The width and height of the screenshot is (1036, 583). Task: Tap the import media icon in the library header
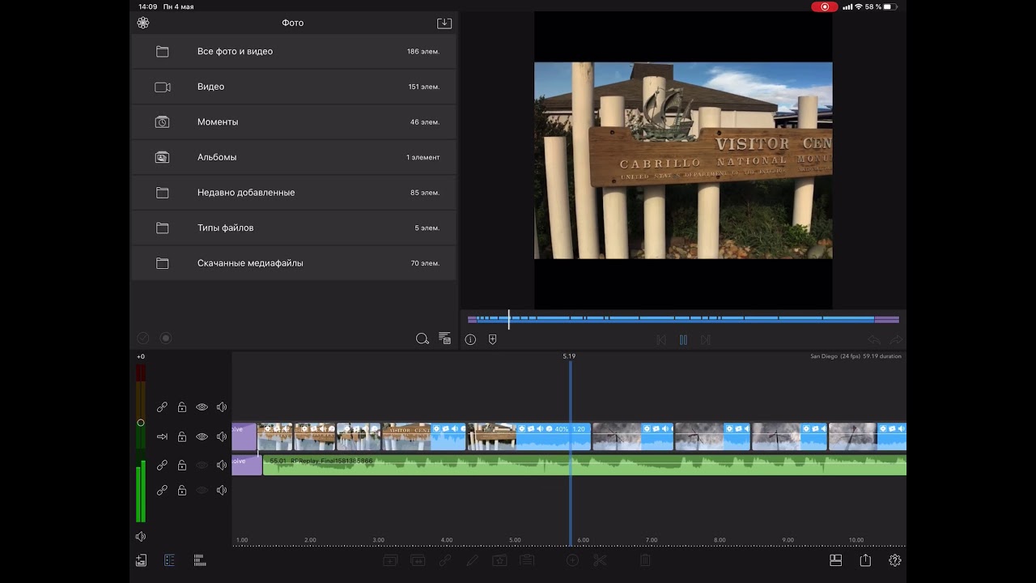point(444,23)
